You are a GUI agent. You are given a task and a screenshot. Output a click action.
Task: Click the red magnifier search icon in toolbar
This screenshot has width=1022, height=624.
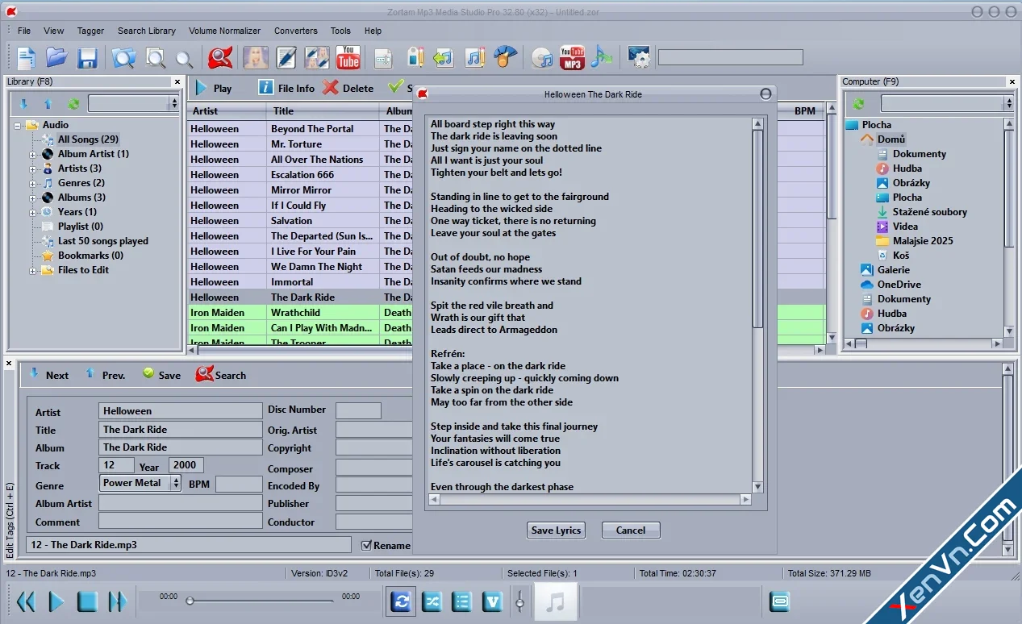click(x=220, y=58)
